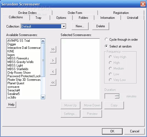Cancel the dialog
Image resolution: width=147 pixels, height=137 pixels.
(135, 131)
